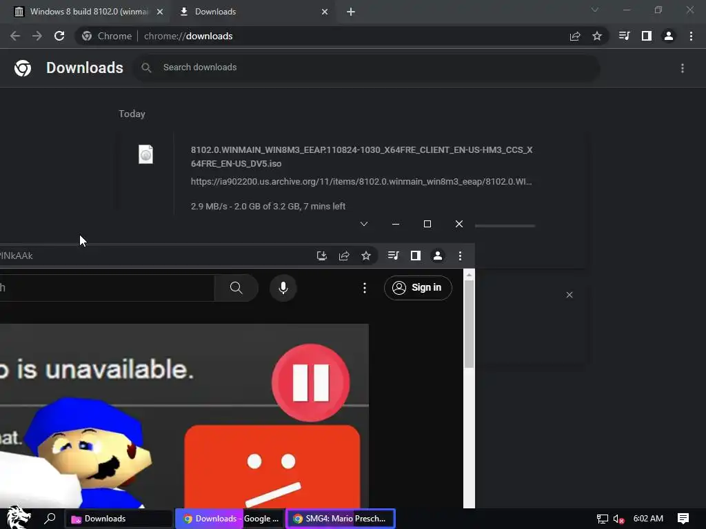Profile icon in YouTube window toolbar
Image resolution: width=706 pixels, height=529 pixels.
(438, 256)
